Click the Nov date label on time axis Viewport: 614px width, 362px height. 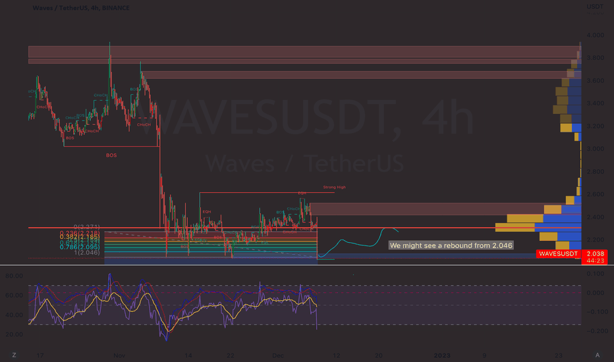(x=119, y=355)
